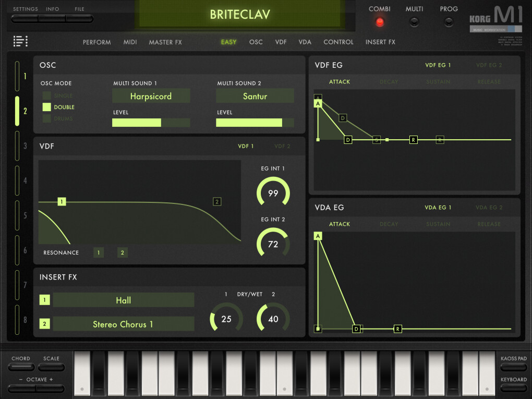Click the SCALE button
Screen dimensions: 532x399
pos(51,367)
